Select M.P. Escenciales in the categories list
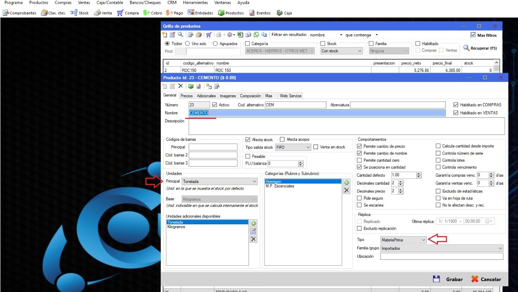Viewport: 518px width, 292px height. tap(280, 186)
